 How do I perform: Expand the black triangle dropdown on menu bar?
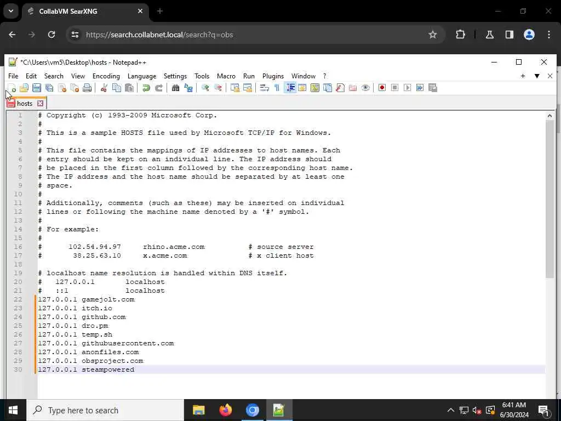pyautogui.click(x=537, y=76)
